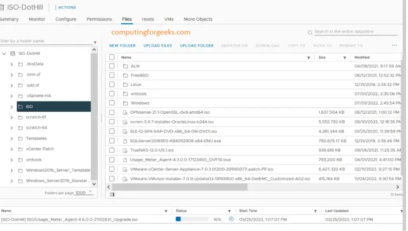The height and width of the screenshot is (231, 408).
Task: Open the Permissions tab
Action: [99, 19]
